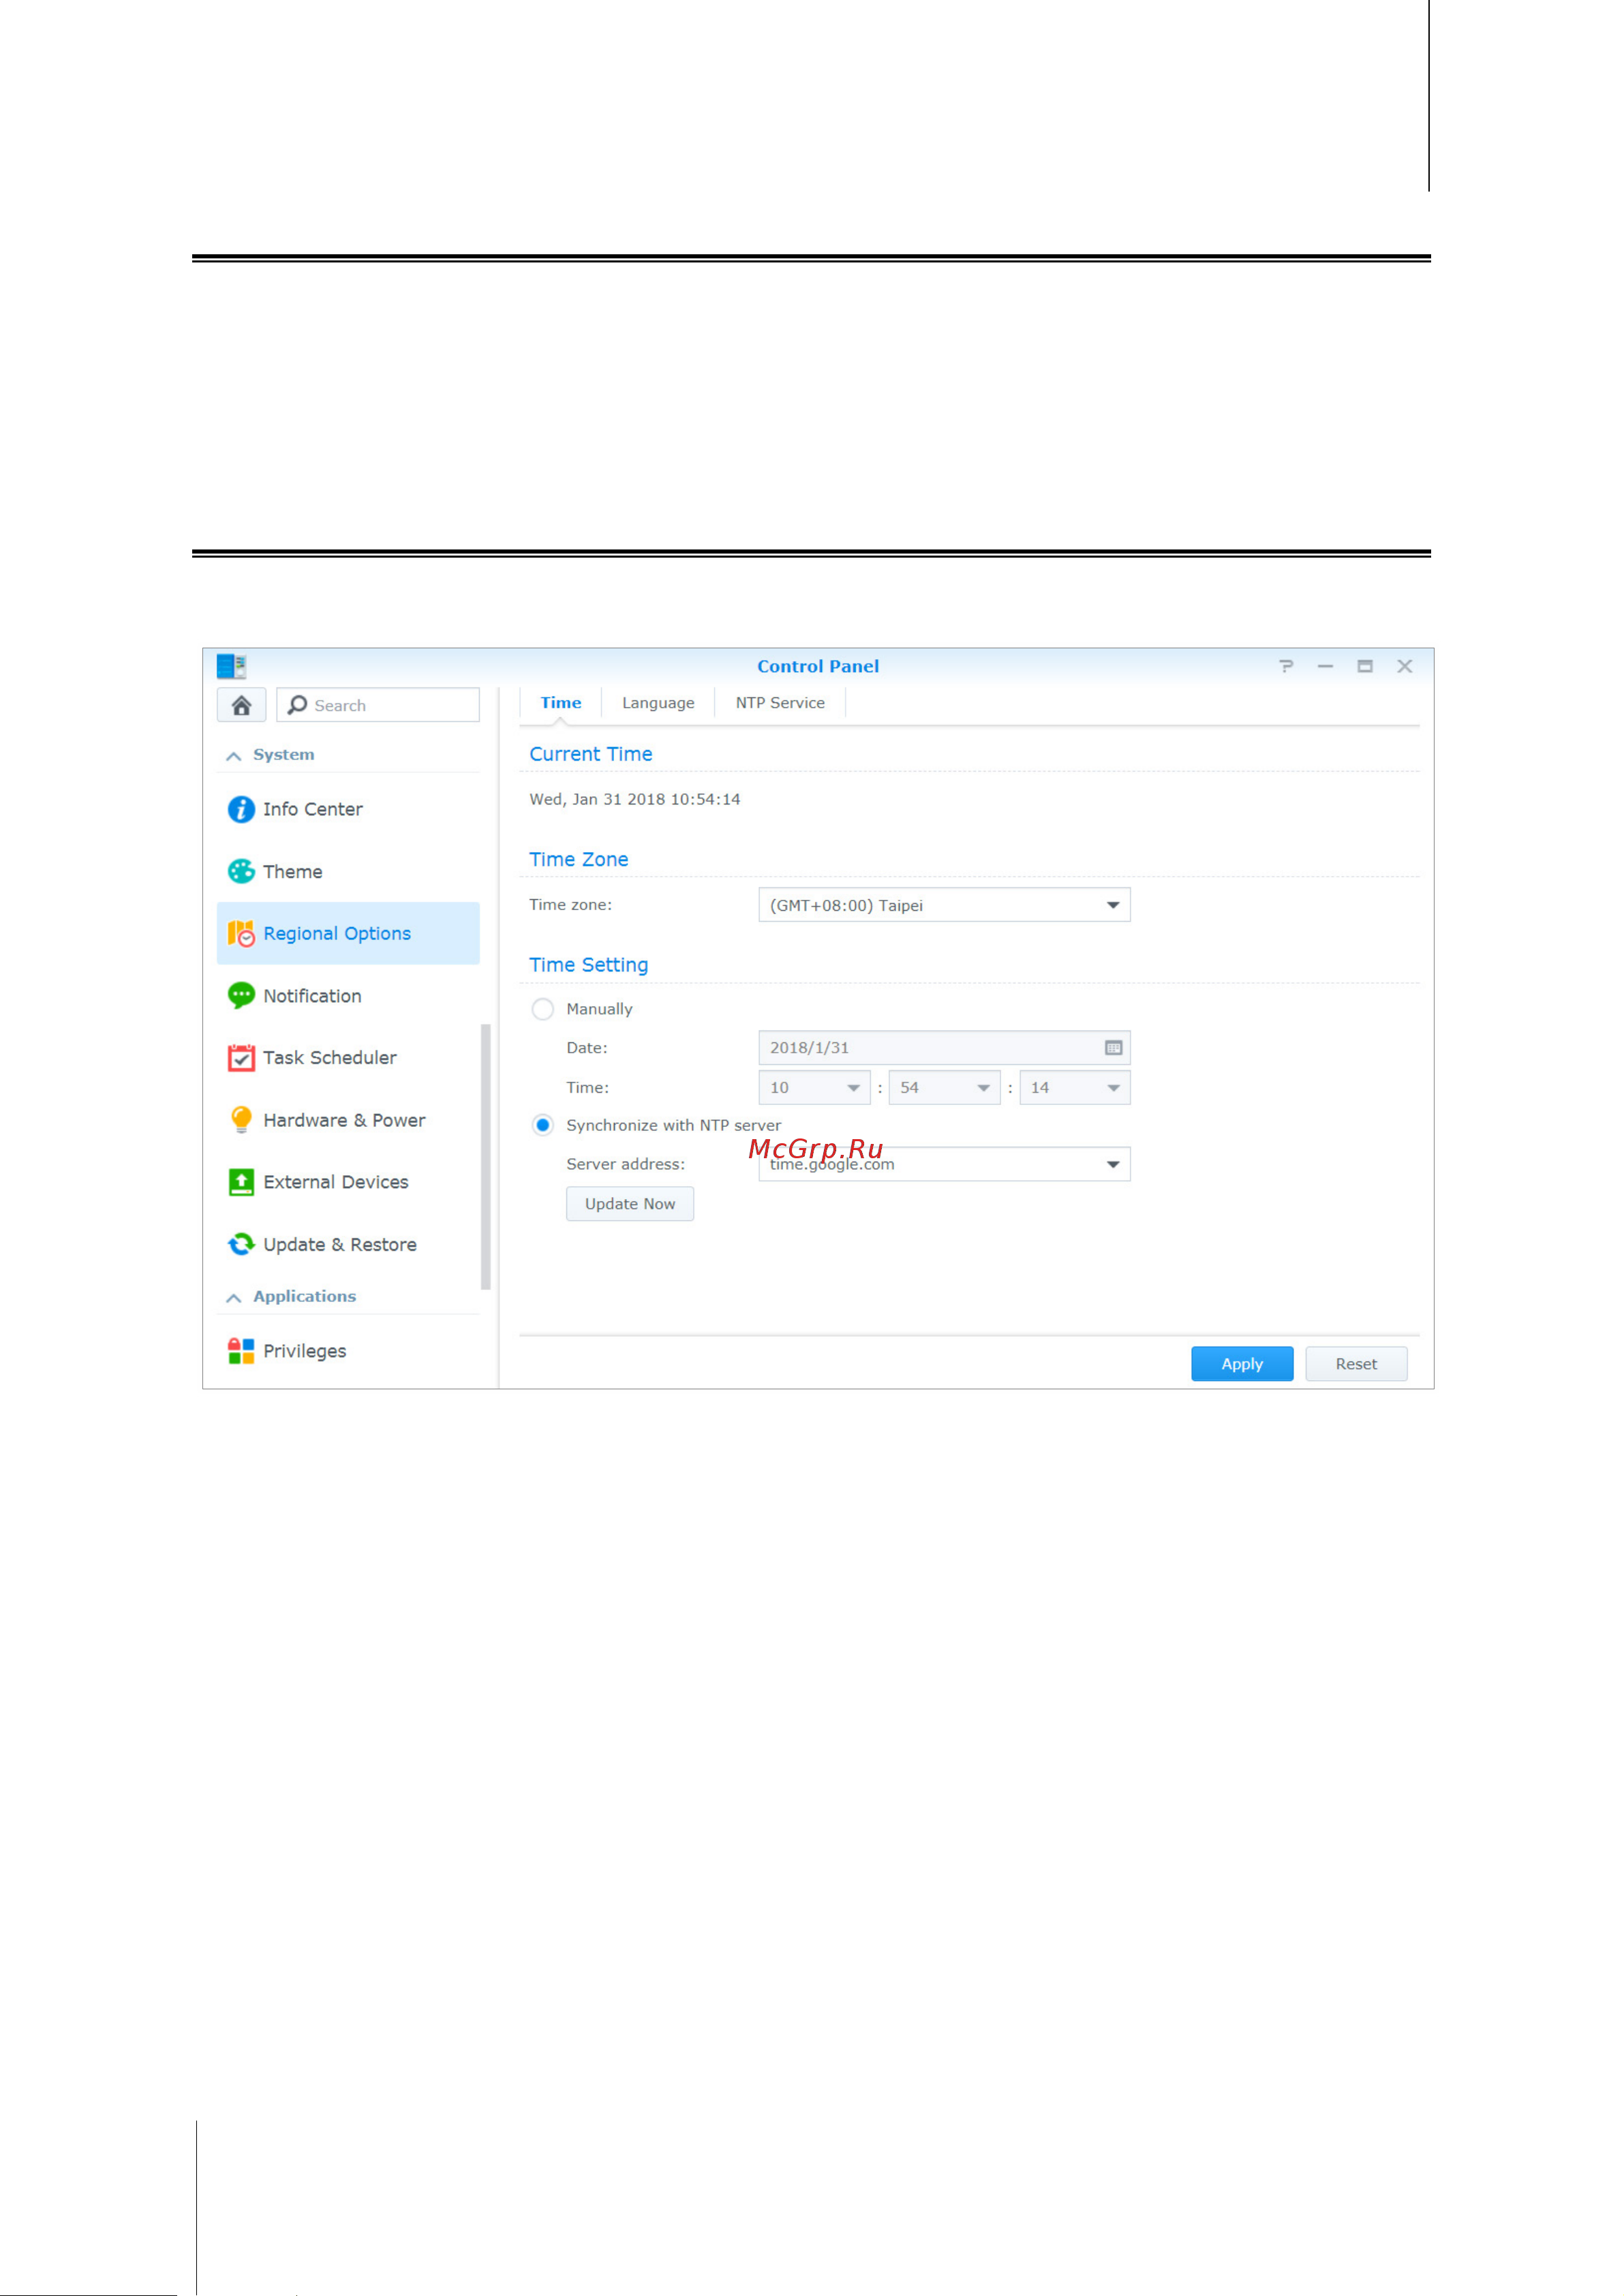Open the Time zone dropdown

click(944, 905)
